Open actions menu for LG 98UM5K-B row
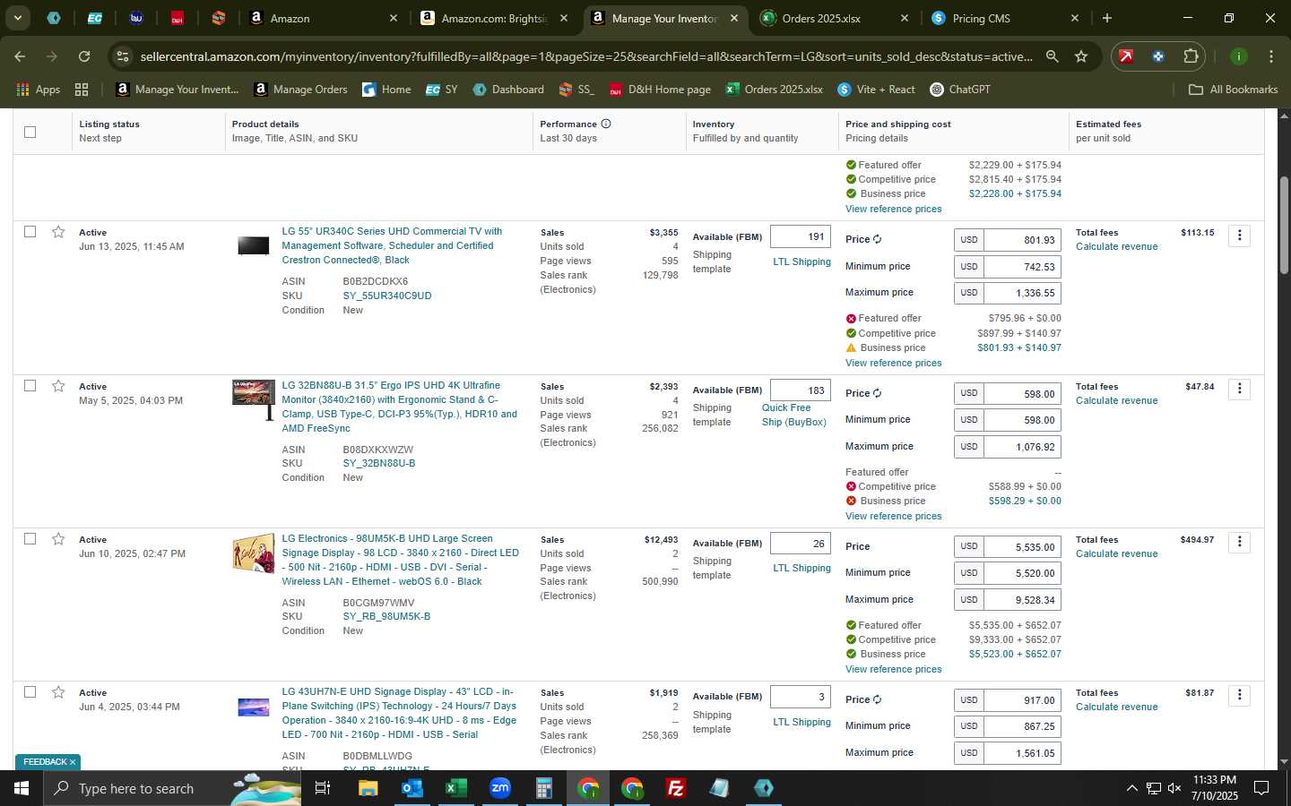This screenshot has height=806, width=1291. tap(1239, 542)
